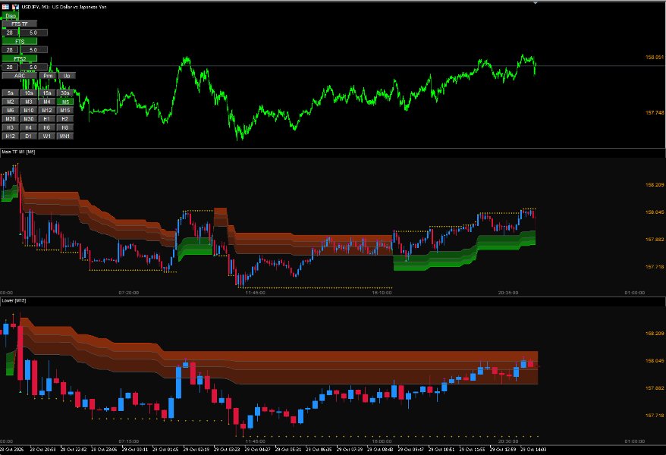Click the '29 Oct 14:03' date axis label
Viewport: 666px width, 455px height.
pyautogui.click(x=533, y=449)
